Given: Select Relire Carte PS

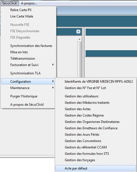Looking at the screenshot, I should click(28, 10).
